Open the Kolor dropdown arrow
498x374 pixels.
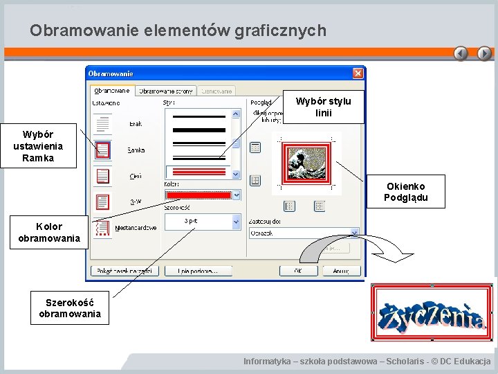click(x=237, y=195)
